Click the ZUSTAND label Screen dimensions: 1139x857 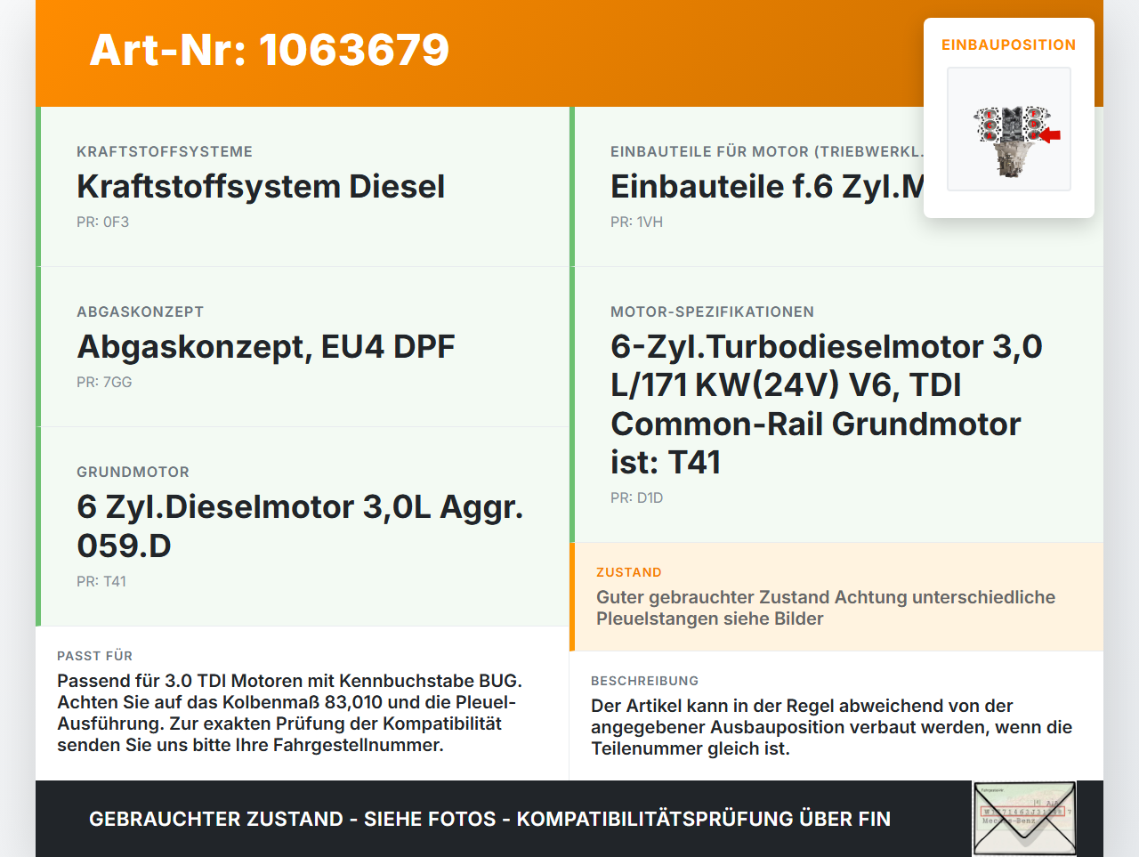coord(629,572)
